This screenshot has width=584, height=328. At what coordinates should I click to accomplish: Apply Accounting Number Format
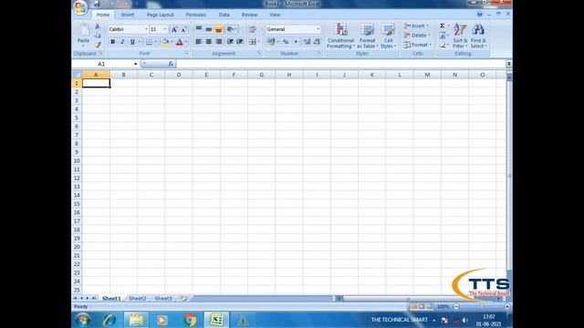(x=271, y=42)
